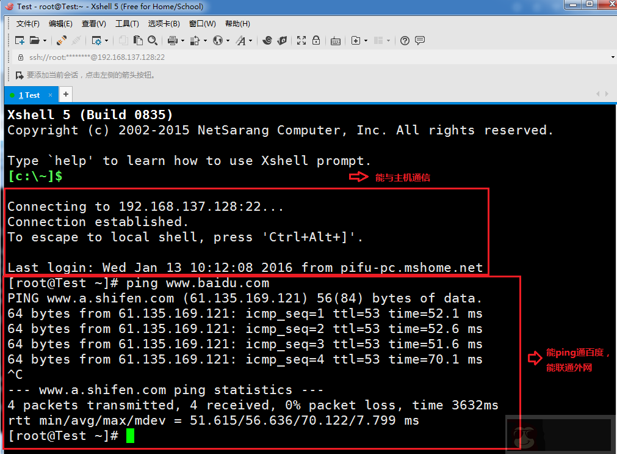Click the ssh address bar field

click(x=305, y=57)
